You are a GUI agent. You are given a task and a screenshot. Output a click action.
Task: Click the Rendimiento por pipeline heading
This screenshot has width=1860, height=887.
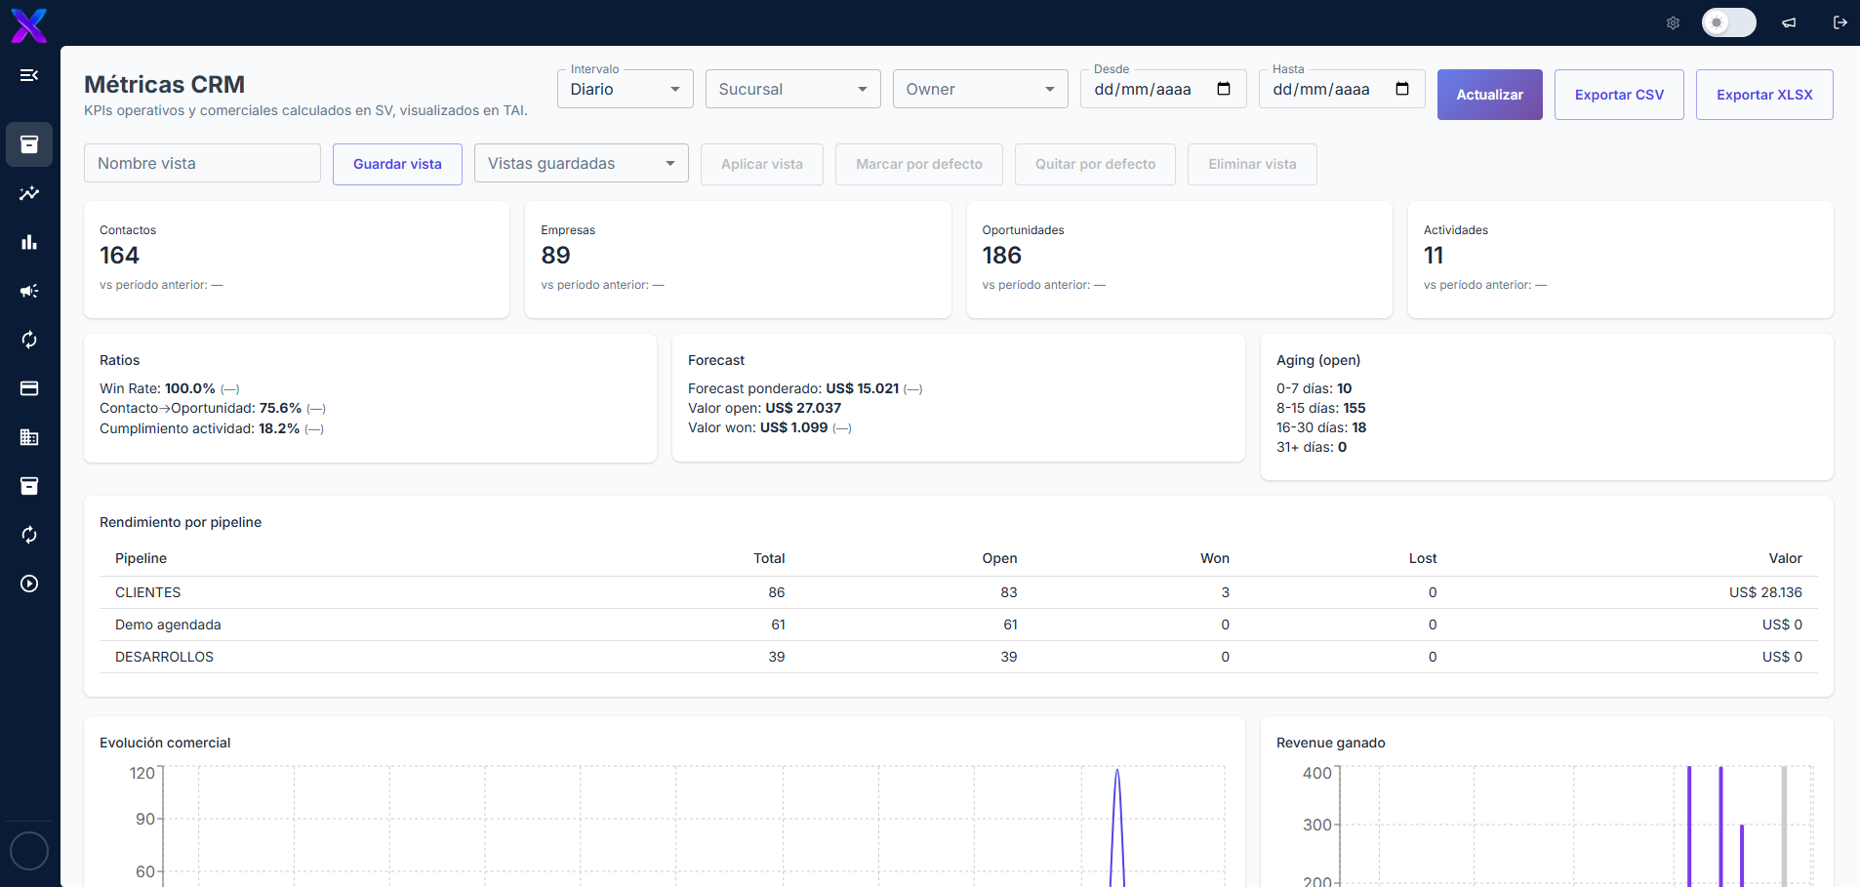[x=181, y=522]
